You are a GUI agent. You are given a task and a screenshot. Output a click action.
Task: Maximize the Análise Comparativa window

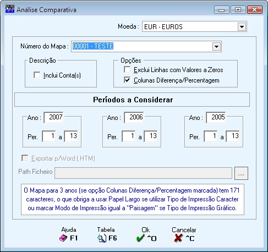click(238, 9)
